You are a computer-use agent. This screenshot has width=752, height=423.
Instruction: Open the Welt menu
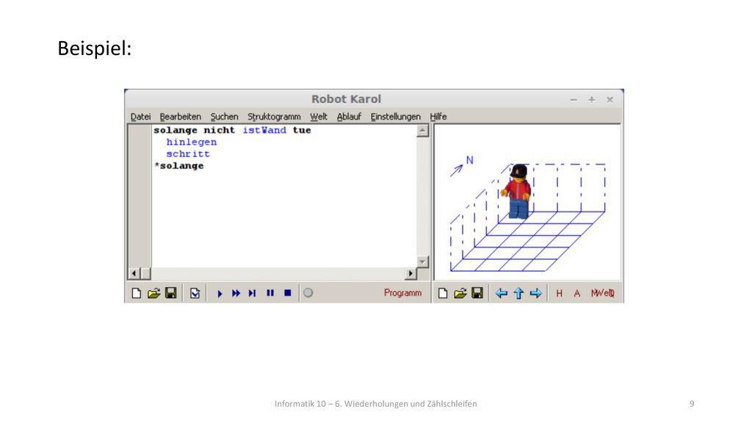[x=319, y=117]
